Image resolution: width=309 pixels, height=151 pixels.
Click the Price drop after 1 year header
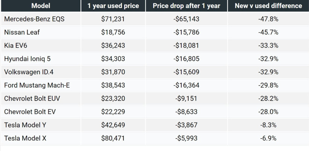click(187, 6)
